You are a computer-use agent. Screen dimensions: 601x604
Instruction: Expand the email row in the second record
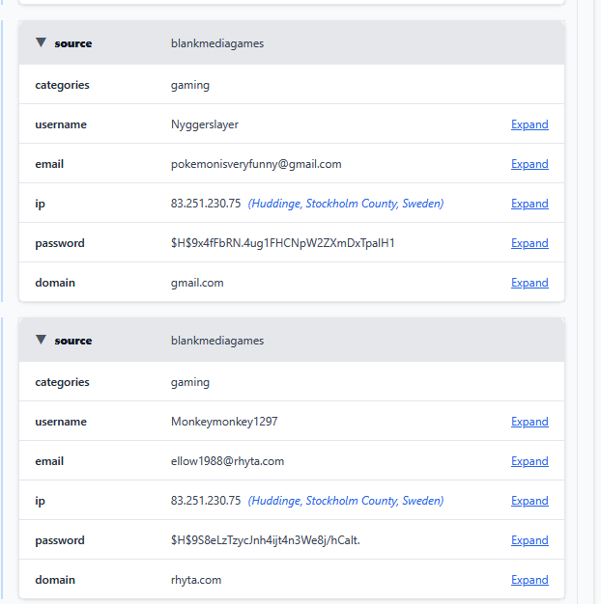pyautogui.click(x=529, y=461)
